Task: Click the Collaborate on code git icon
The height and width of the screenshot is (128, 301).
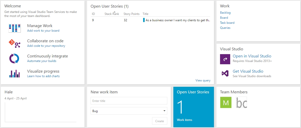Action: [14, 44]
